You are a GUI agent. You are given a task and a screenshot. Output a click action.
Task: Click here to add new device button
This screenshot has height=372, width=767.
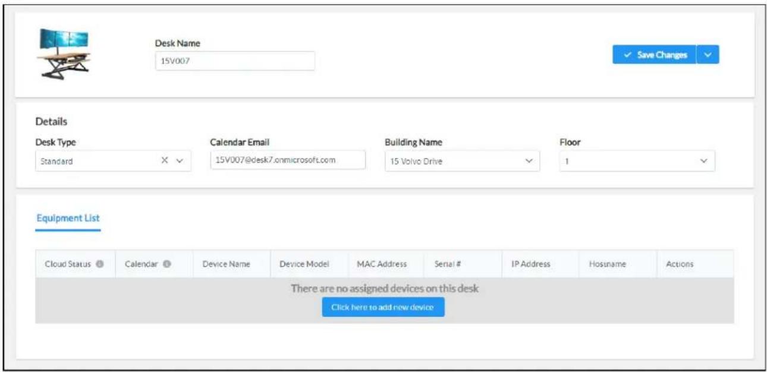(x=383, y=307)
